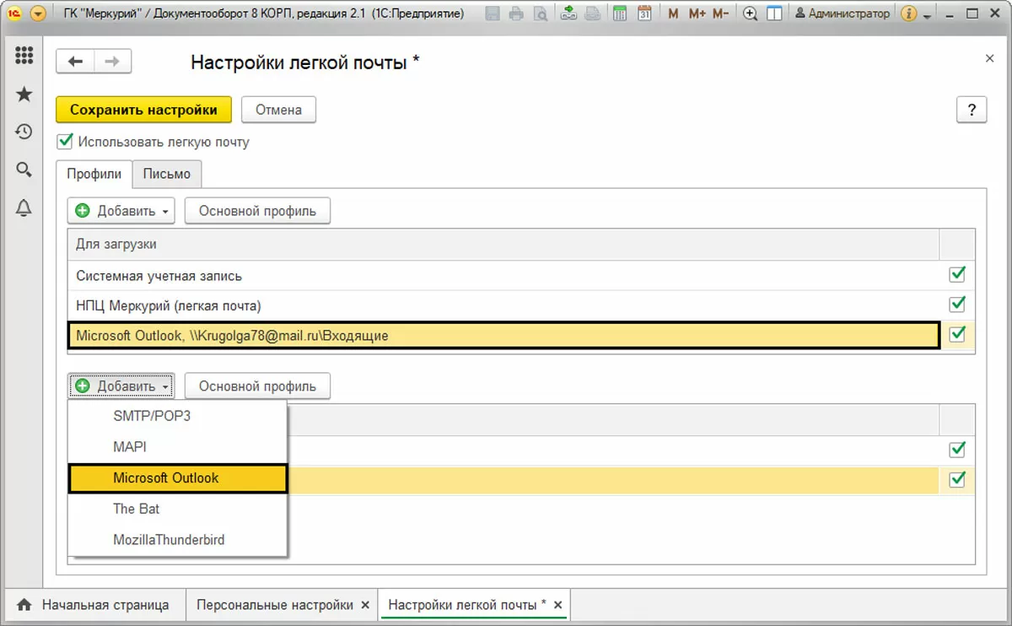Image resolution: width=1012 pixels, height=626 pixels.
Task: Open the Calendar toolbar icon
Action: click(x=644, y=13)
